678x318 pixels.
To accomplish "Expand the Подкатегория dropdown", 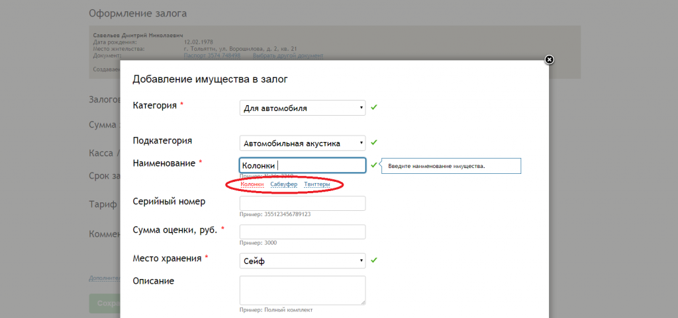I will click(302, 143).
